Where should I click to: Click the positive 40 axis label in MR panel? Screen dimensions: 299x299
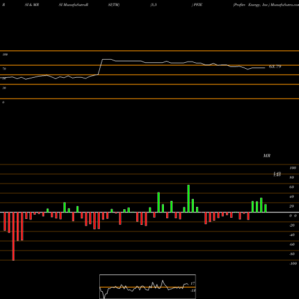click(292, 197)
